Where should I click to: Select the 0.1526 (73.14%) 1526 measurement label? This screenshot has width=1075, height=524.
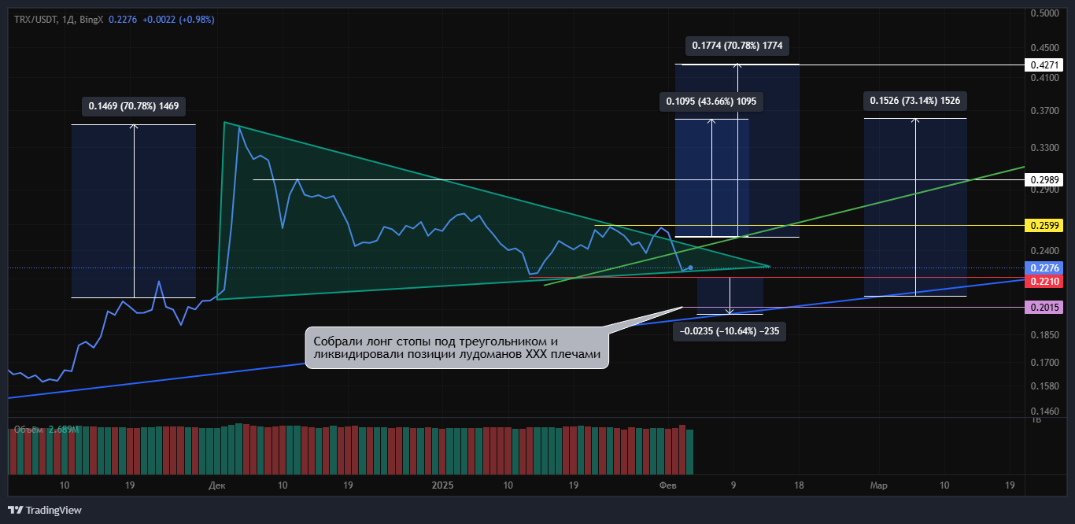(914, 100)
